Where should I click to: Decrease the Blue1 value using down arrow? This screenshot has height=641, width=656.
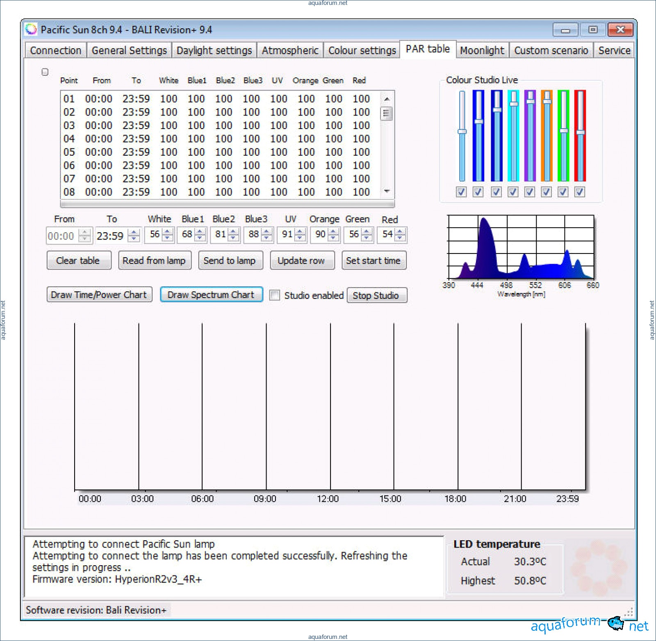click(200, 238)
